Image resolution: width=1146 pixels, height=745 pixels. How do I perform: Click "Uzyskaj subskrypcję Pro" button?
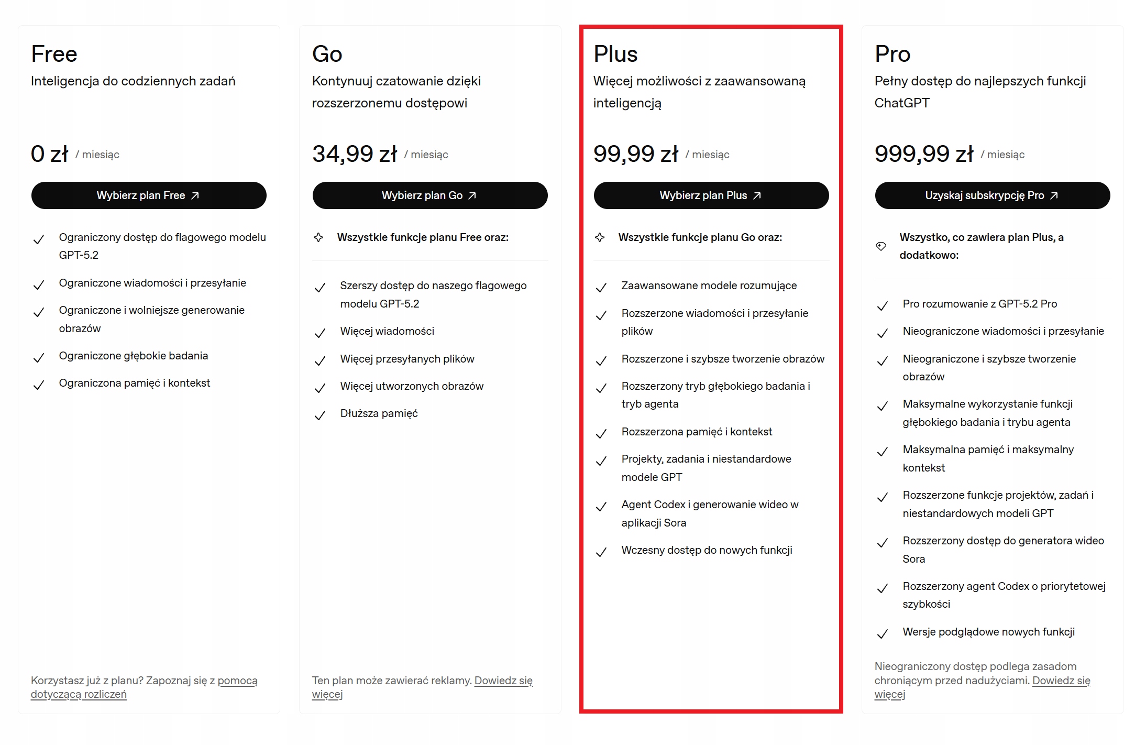992,195
